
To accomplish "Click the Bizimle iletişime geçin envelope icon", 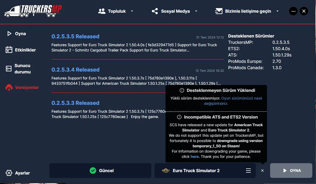I will pyautogui.click(x=219, y=11).
